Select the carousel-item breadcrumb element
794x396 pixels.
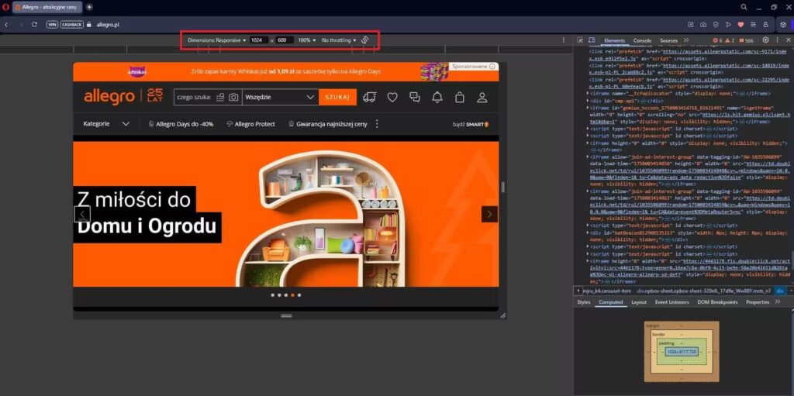pos(607,291)
